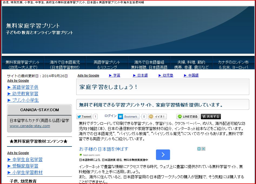The width and height of the screenshot is (256, 184).
Task: Click the 中学生自宅学習 sidebar link
Action: coord(25,159)
